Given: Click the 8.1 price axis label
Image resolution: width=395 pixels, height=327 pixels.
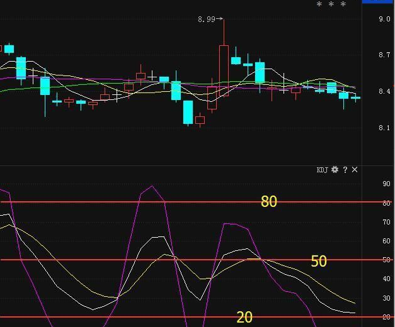Looking at the screenshot, I should (x=384, y=128).
